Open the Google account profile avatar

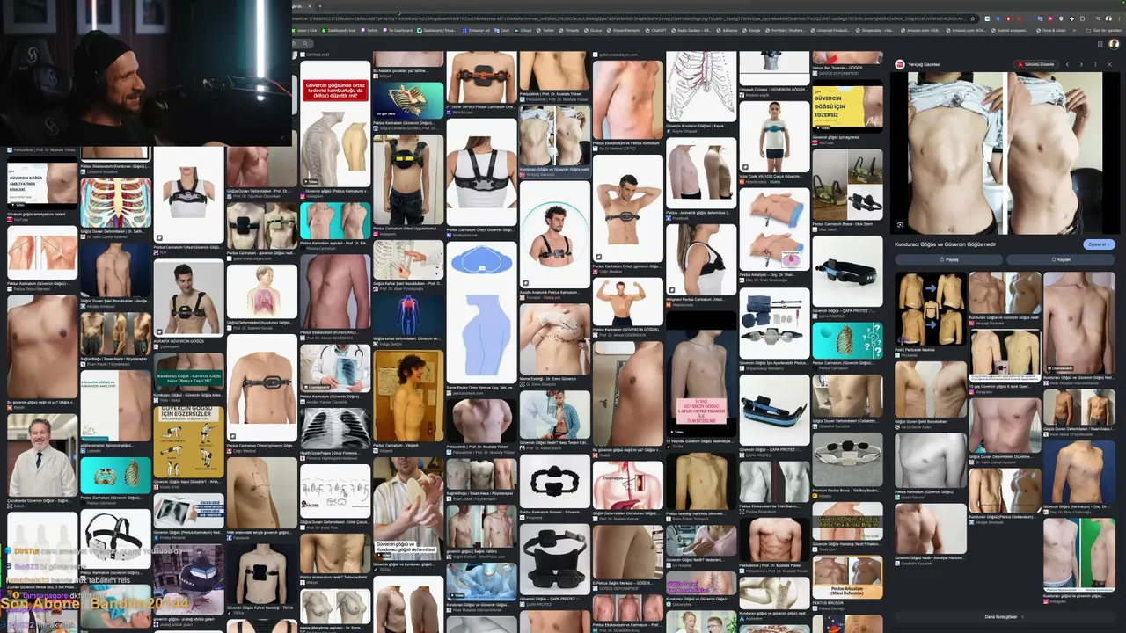[1114, 44]
